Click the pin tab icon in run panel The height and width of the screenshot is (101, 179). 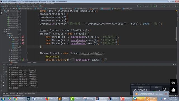(x=3, y=86)
